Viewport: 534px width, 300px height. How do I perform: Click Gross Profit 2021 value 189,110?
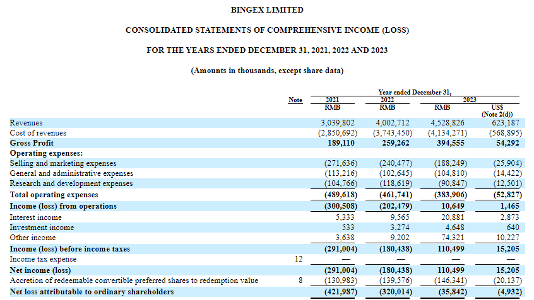pos(341,143)
